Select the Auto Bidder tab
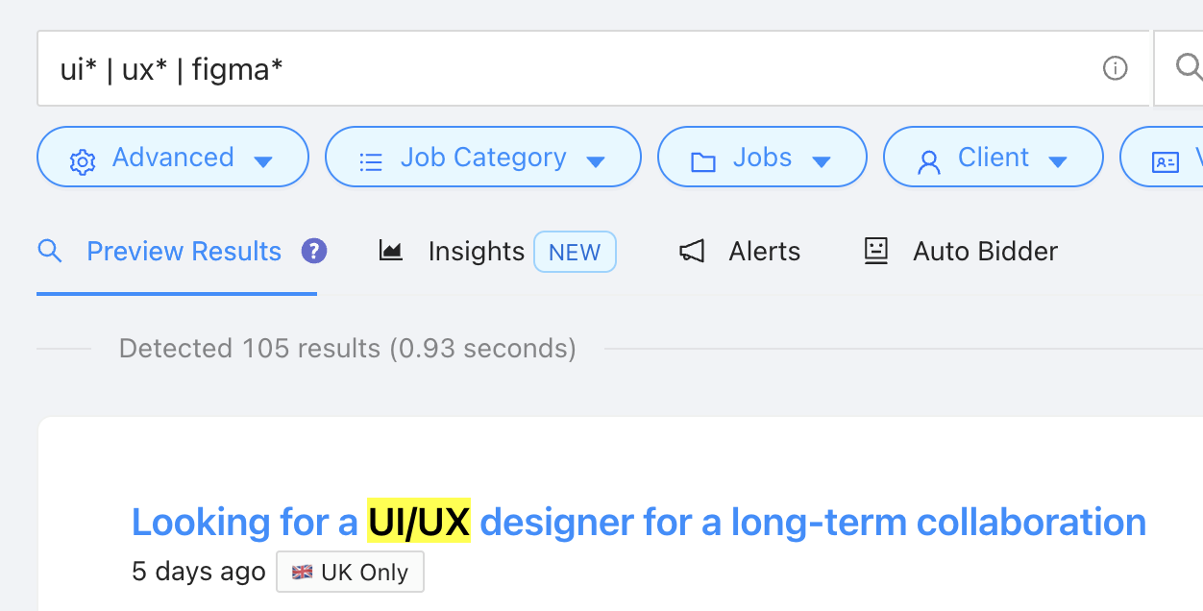The image size is (1203, 611). coord(985,252)
